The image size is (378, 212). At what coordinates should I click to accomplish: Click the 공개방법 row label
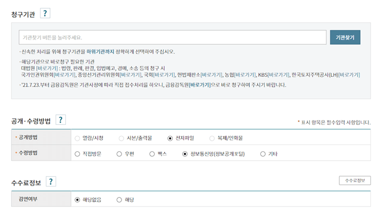(28, 137)
